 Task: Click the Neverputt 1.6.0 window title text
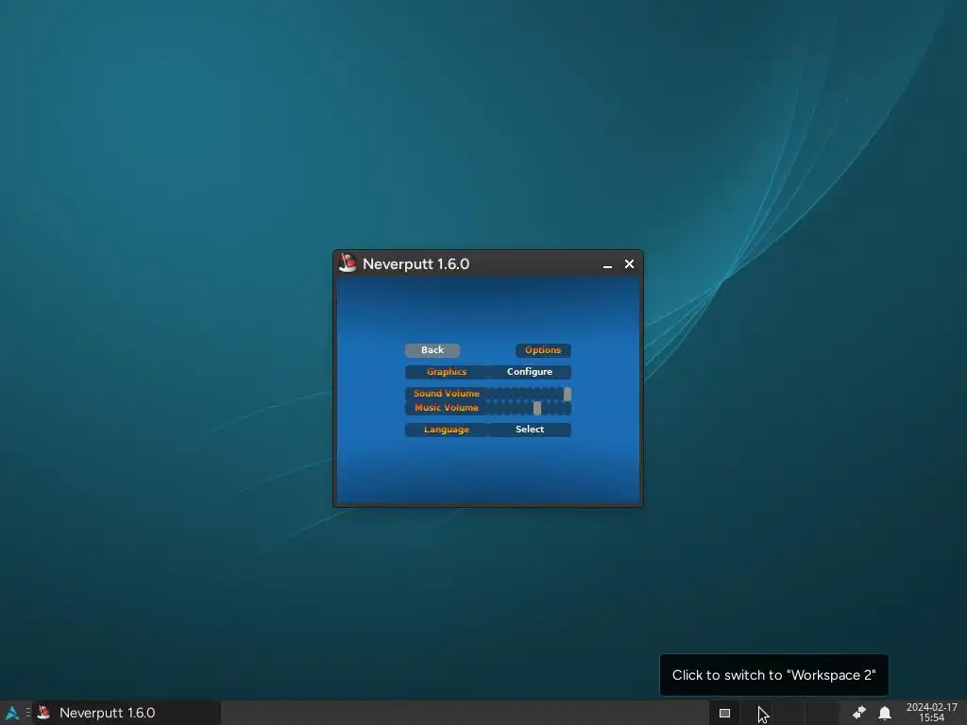pyautogui.click(x=416, y=264)
